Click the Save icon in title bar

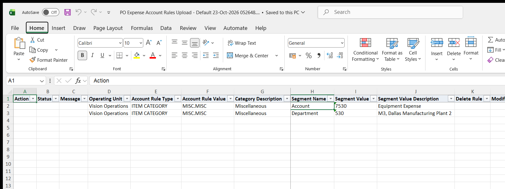point(68,12)
